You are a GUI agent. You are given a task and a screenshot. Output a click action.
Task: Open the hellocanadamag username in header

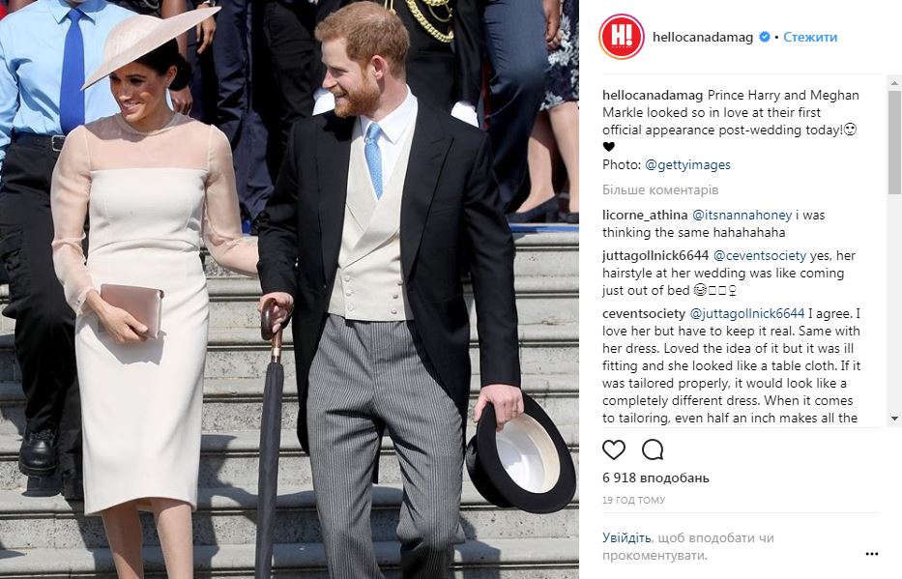click(703, 37)
